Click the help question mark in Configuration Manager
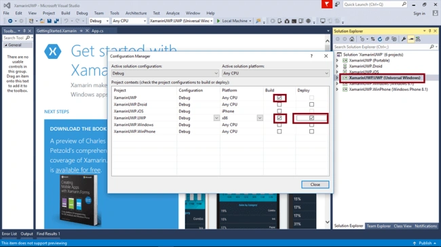Screen dimensions: 441x247 [x=311, y=56]
